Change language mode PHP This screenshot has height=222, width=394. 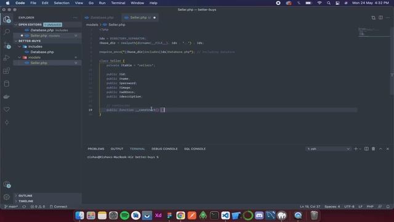[370, 207]
